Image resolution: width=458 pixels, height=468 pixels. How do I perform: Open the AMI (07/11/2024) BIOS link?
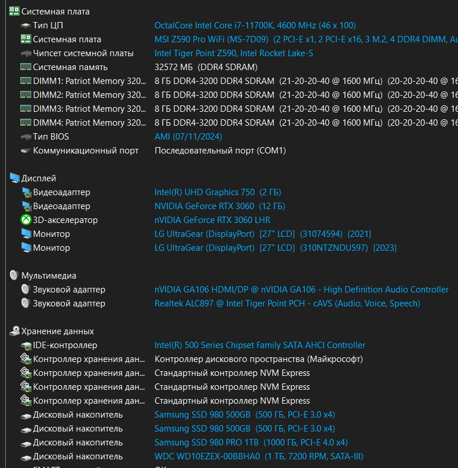click(x=188, y=137)
